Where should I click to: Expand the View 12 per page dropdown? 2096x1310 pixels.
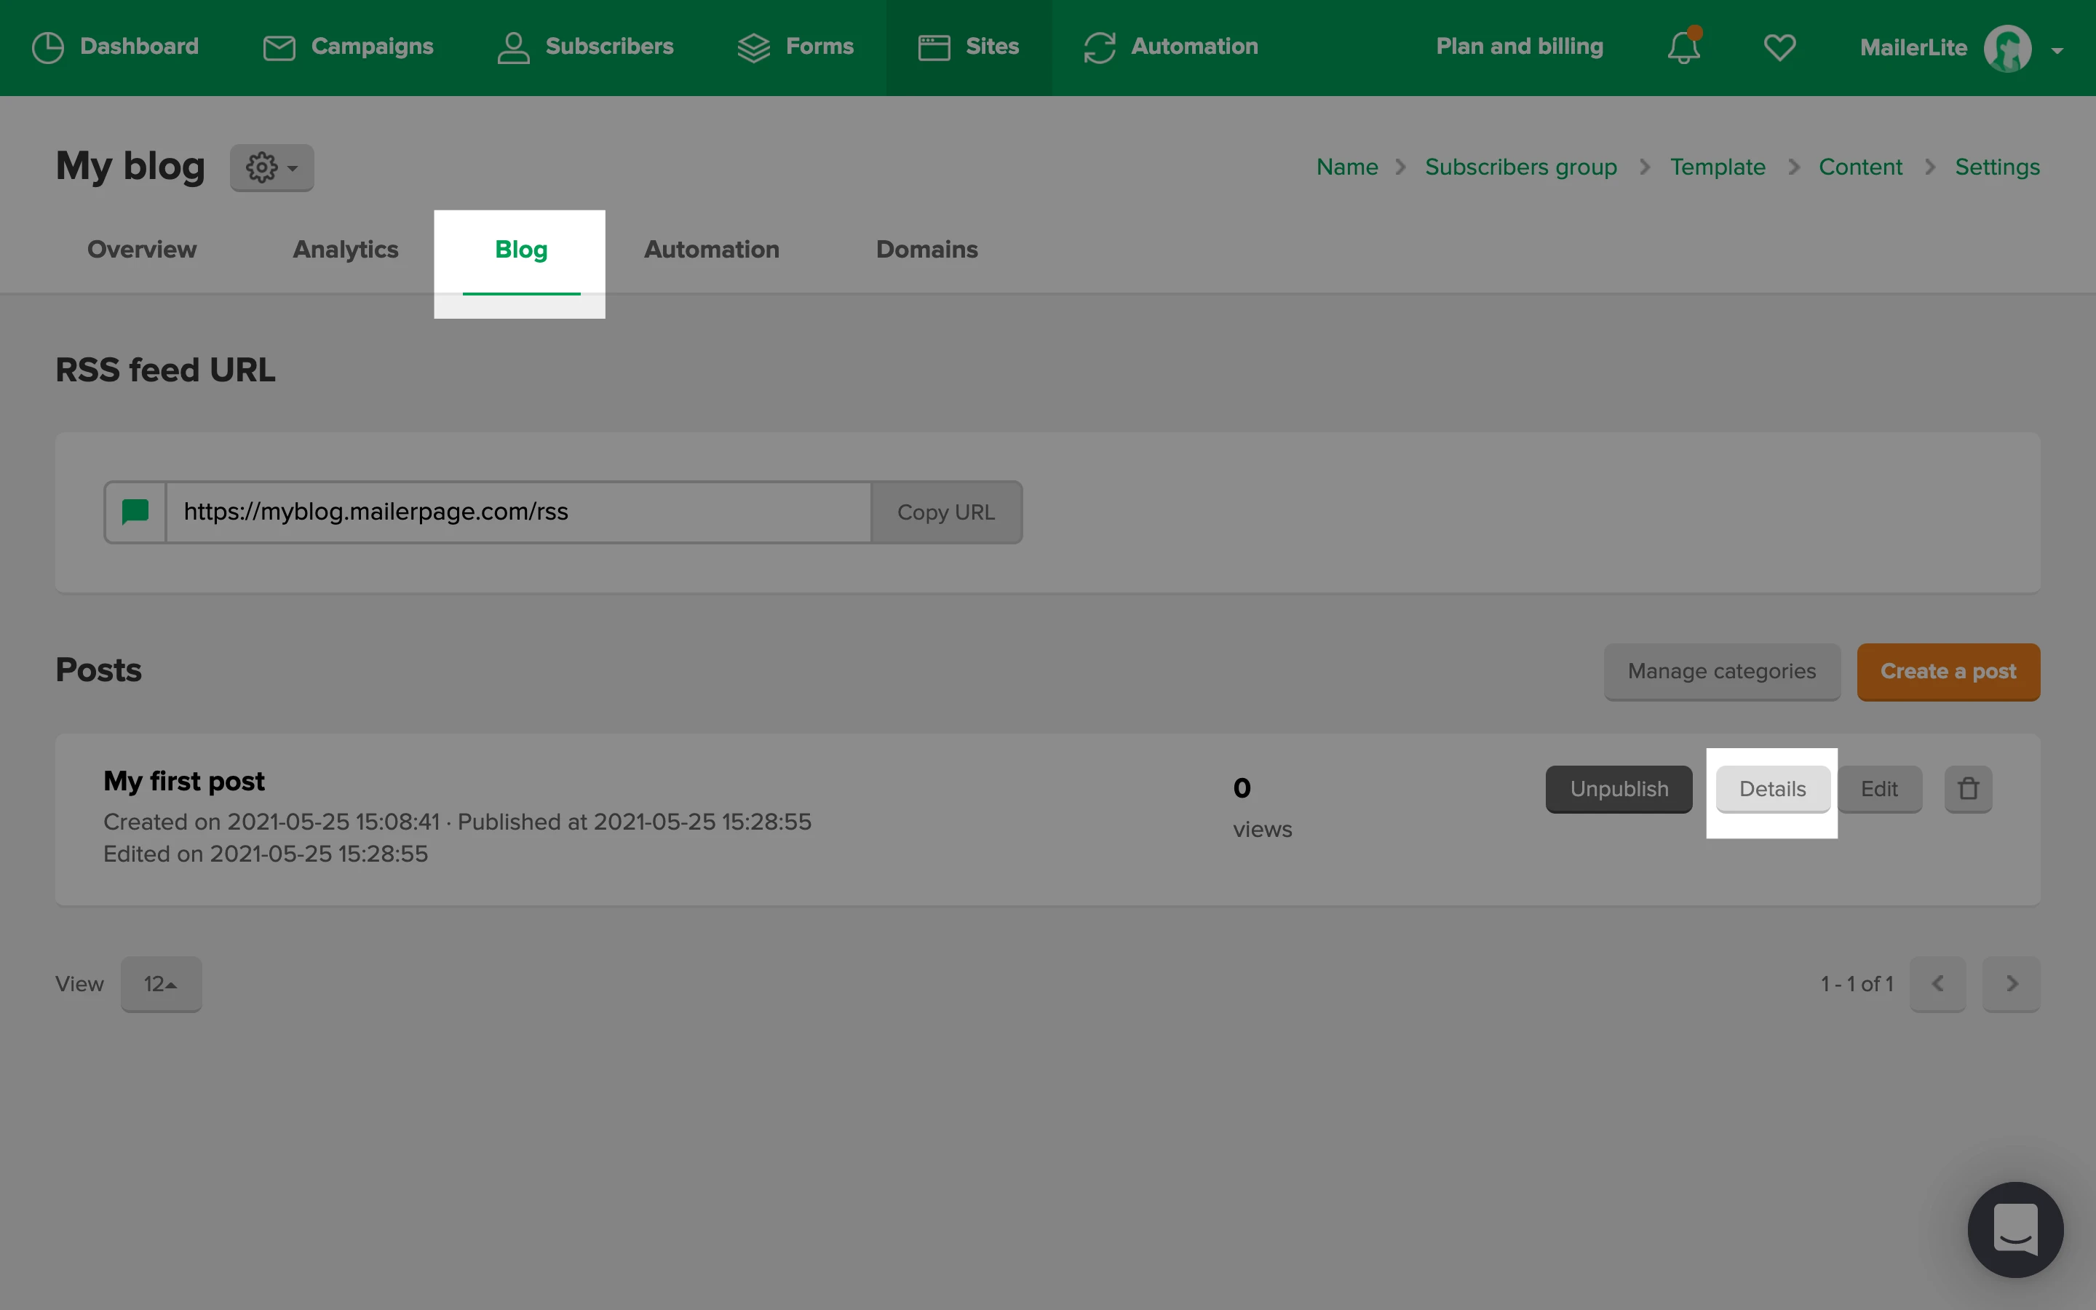click(161, 983)
